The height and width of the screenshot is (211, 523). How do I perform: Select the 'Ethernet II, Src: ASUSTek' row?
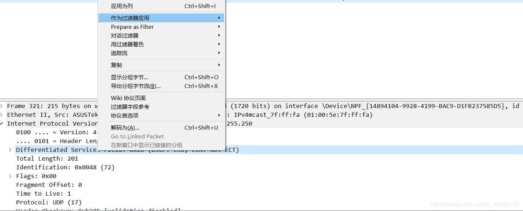261,115
